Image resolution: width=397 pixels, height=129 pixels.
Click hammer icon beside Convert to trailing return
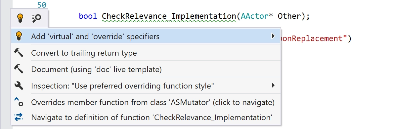[19, 53]
